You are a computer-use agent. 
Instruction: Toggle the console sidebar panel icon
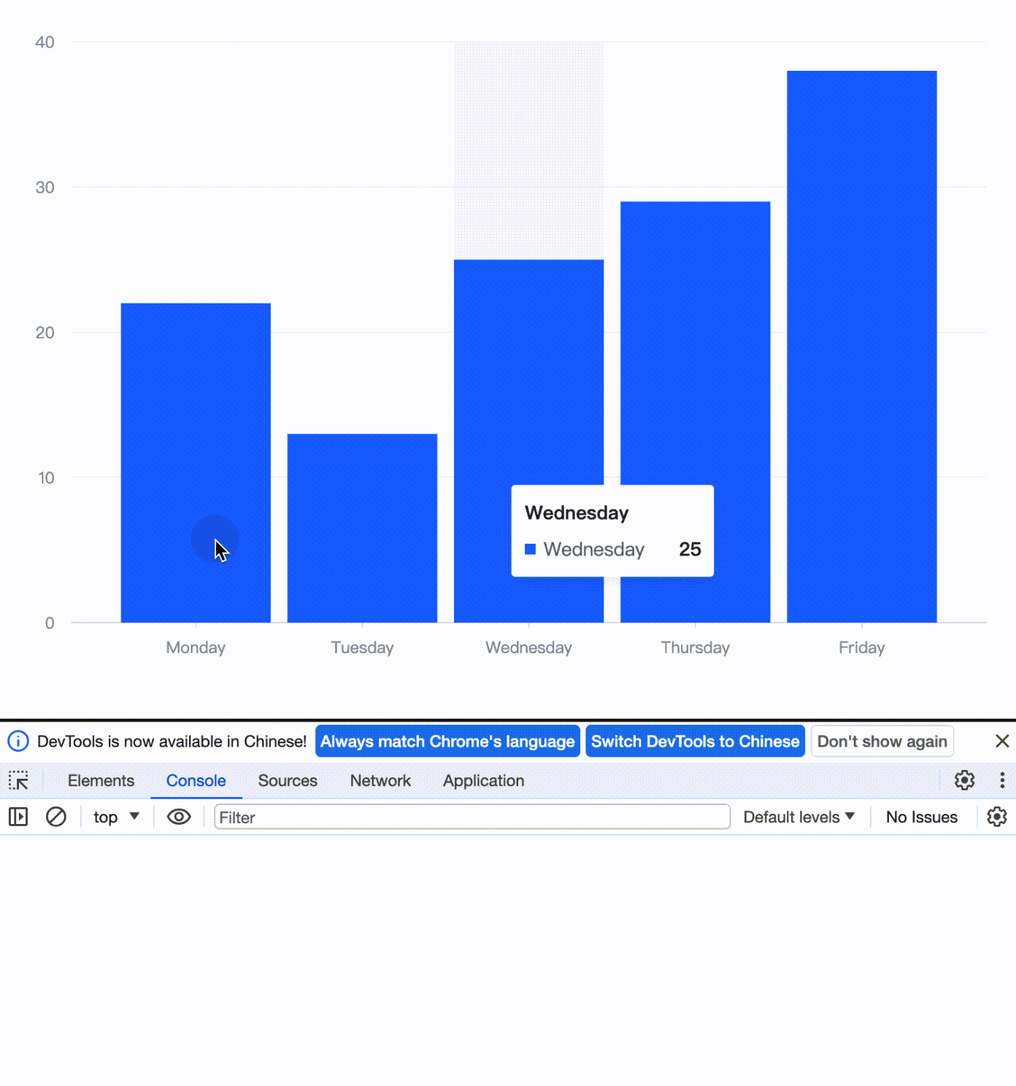(x=18, y=817)
